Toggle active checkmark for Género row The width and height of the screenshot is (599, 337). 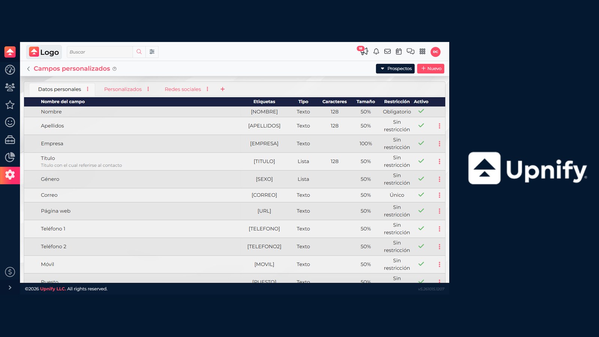(421, 179)
